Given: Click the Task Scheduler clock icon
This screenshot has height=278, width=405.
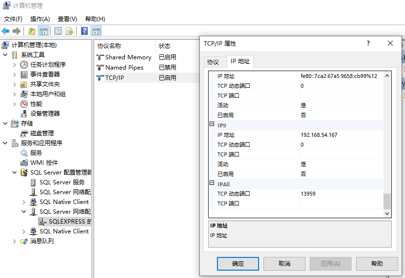Looking at the screenshot, I should coord(24,65).
